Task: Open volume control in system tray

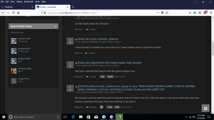Action: tap(194, 117)
